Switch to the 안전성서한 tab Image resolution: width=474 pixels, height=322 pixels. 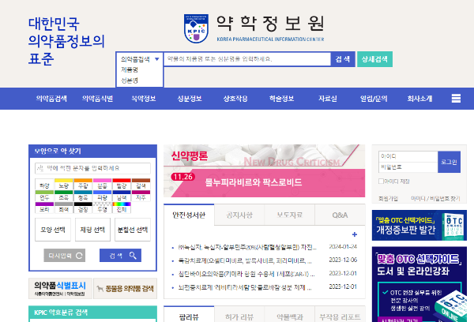189,215
